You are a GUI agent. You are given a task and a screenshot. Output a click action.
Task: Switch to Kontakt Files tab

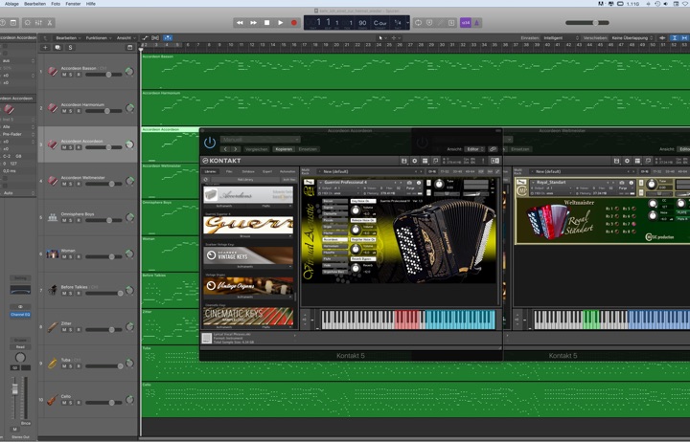(x=229, y=171)
